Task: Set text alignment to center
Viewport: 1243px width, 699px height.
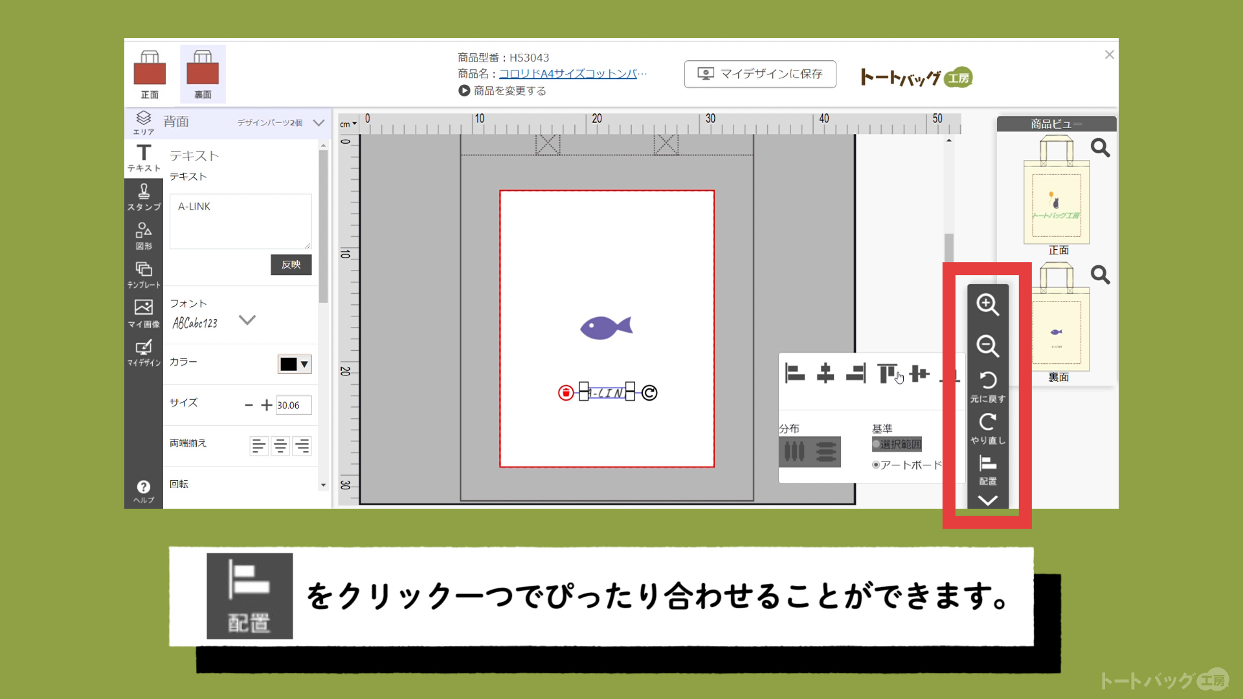Action: [x=280, y=446]
